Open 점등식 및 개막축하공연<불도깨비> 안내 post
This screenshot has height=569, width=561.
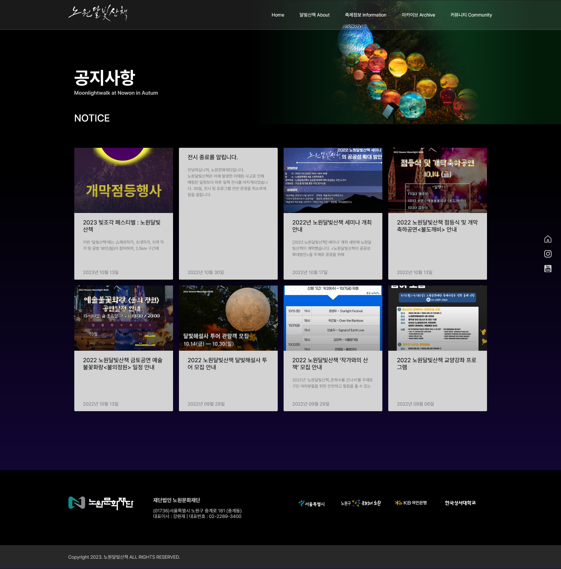click(437, 226)
